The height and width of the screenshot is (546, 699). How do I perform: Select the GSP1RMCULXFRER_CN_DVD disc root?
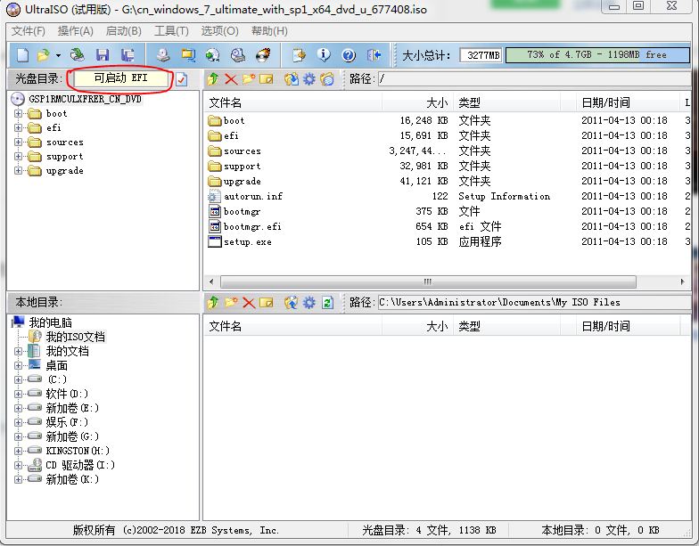click(85, 100)
